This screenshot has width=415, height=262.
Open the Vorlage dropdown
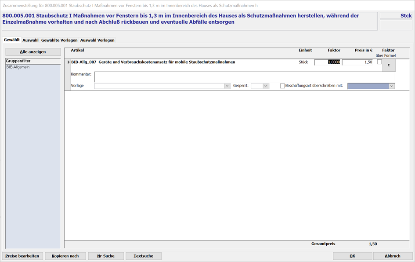point(227,86)
